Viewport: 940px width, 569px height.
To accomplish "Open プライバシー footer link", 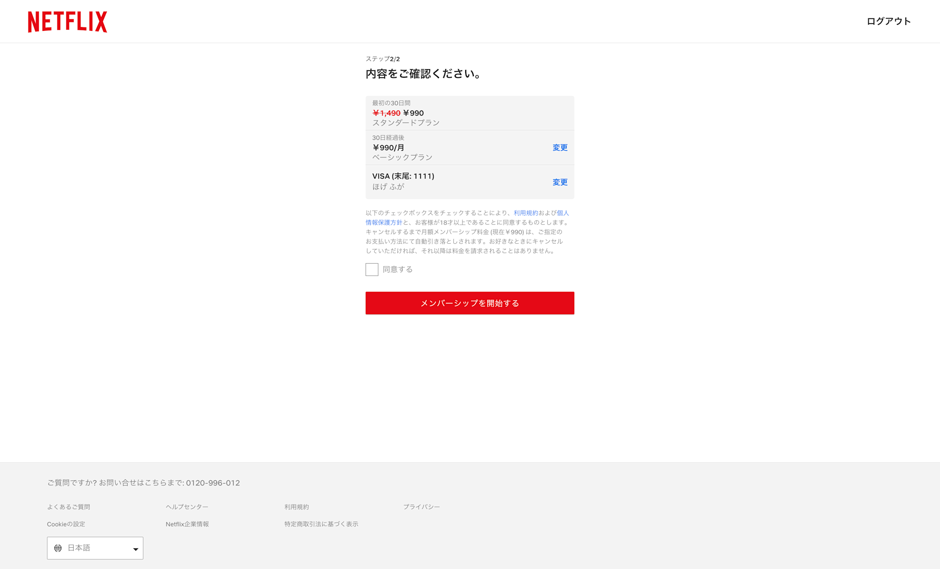I will (421, 507).
